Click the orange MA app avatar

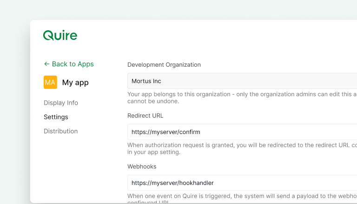50,83
